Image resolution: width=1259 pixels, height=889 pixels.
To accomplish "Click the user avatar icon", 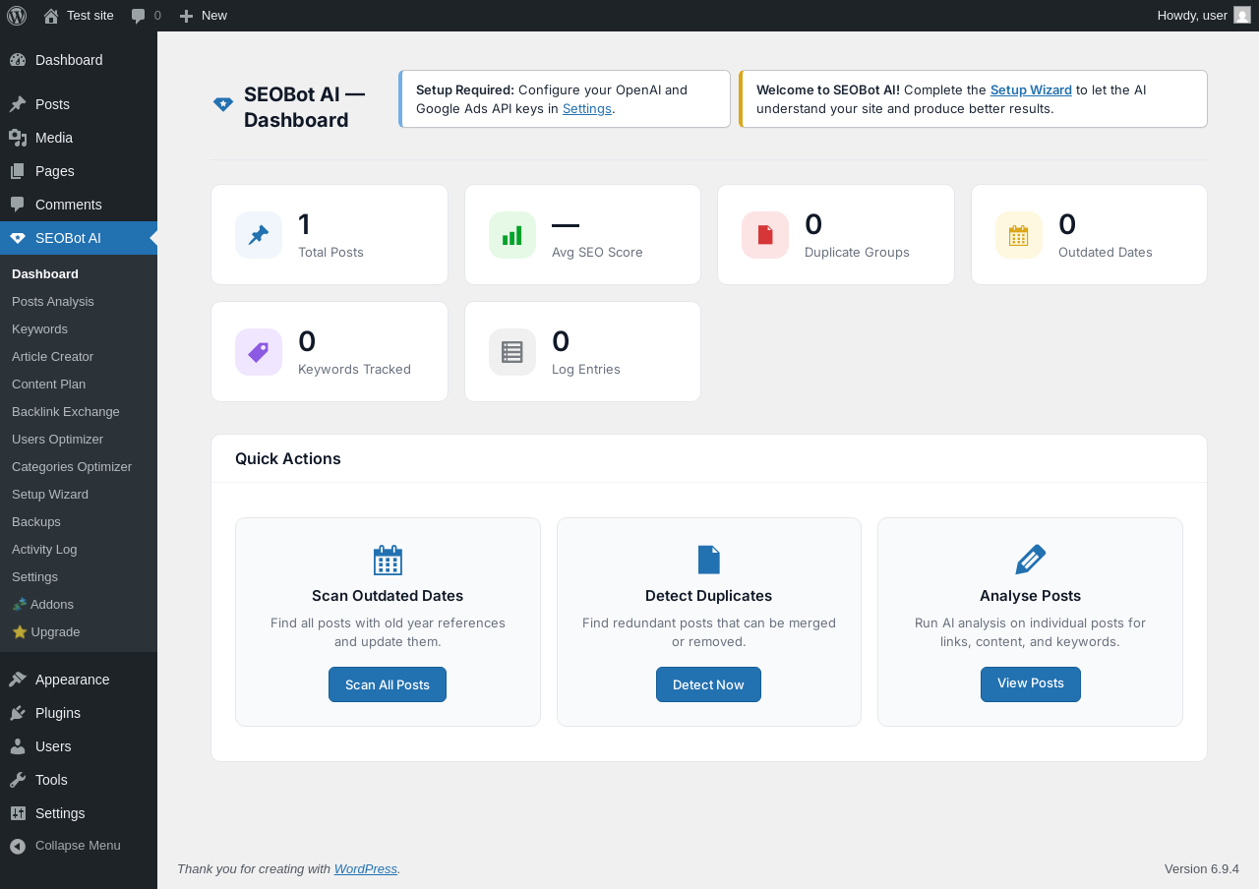I will [1242, 15].
